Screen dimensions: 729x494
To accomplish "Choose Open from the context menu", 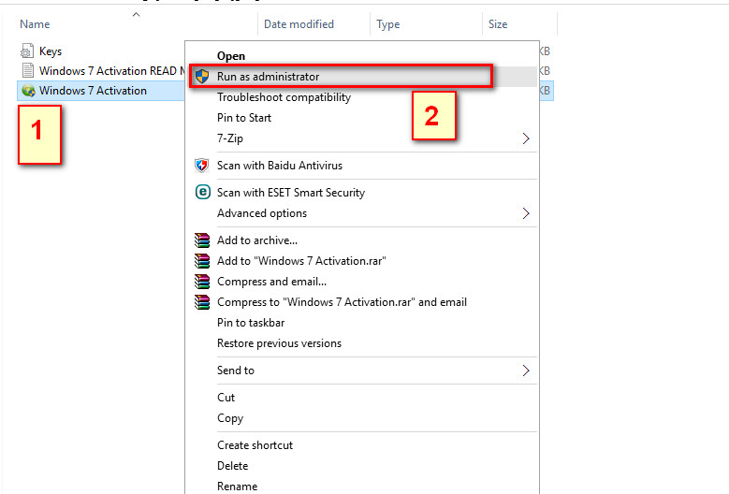I will coord(231,56).
